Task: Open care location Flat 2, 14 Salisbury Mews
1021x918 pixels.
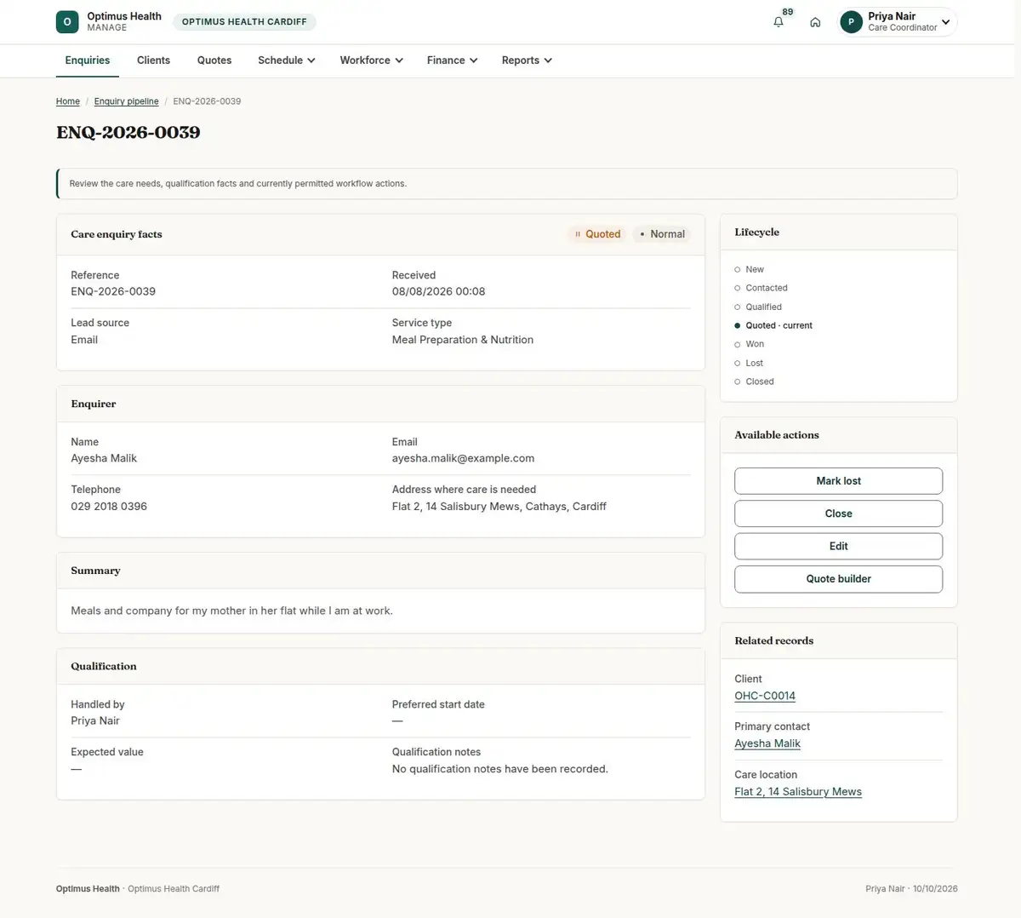Action: click(798, 792)
